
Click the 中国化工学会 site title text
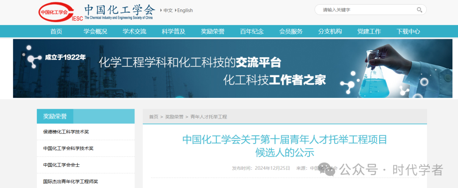click(120, 10)
